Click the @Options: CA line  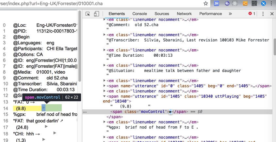28,54
